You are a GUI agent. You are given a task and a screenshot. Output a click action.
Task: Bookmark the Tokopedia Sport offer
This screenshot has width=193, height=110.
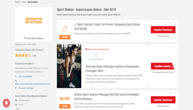click(x=175, y=23)
